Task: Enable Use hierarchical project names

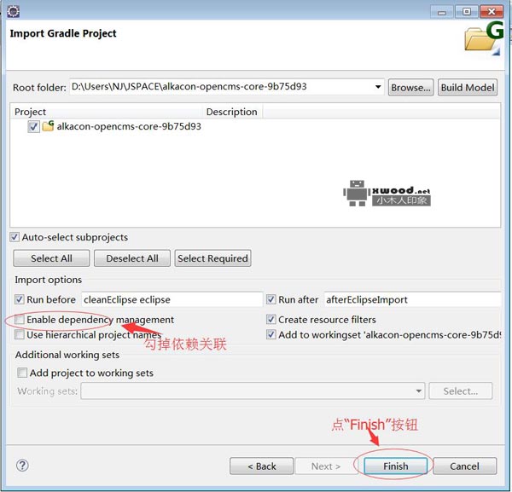Action: [20, 334]
